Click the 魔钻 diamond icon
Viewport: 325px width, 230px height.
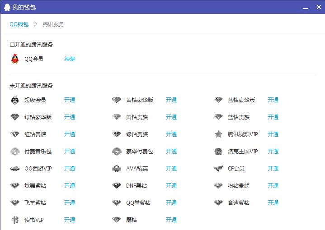(117, 220)
